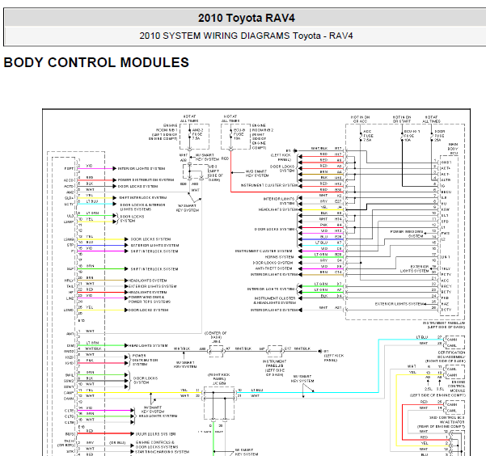Image resolution: width=486 pixels, height=456 pixels.
Task: Select the 'MAIN BODY ECU' label
Action: 453,149
